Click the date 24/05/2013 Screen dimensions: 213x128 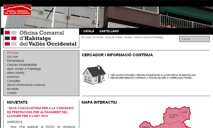[x=15, y=122]
